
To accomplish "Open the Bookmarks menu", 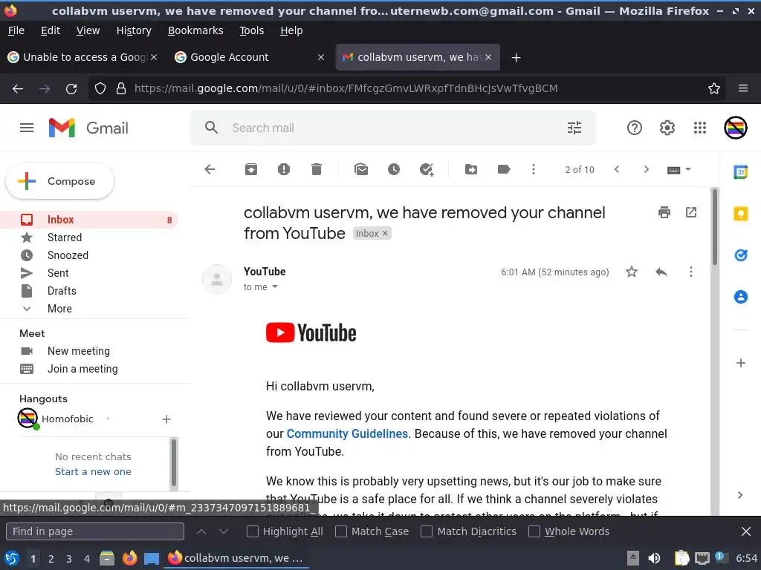I will click(195, 30).
